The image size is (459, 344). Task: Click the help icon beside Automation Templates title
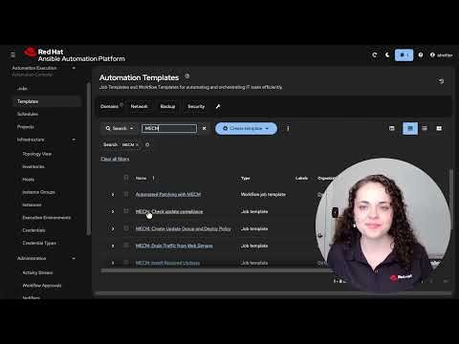tap(187, 76)
